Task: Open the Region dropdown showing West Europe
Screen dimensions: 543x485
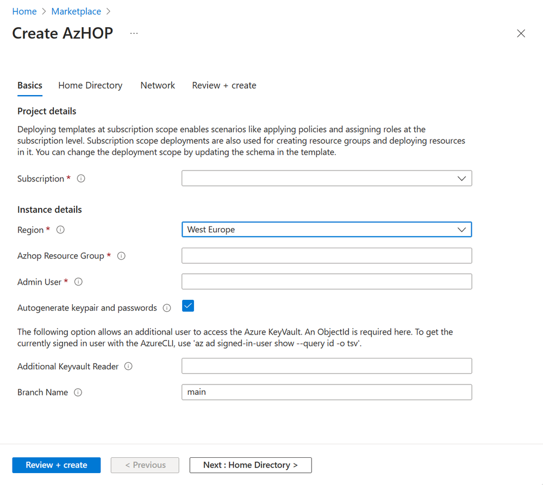Action: [327, 229]
